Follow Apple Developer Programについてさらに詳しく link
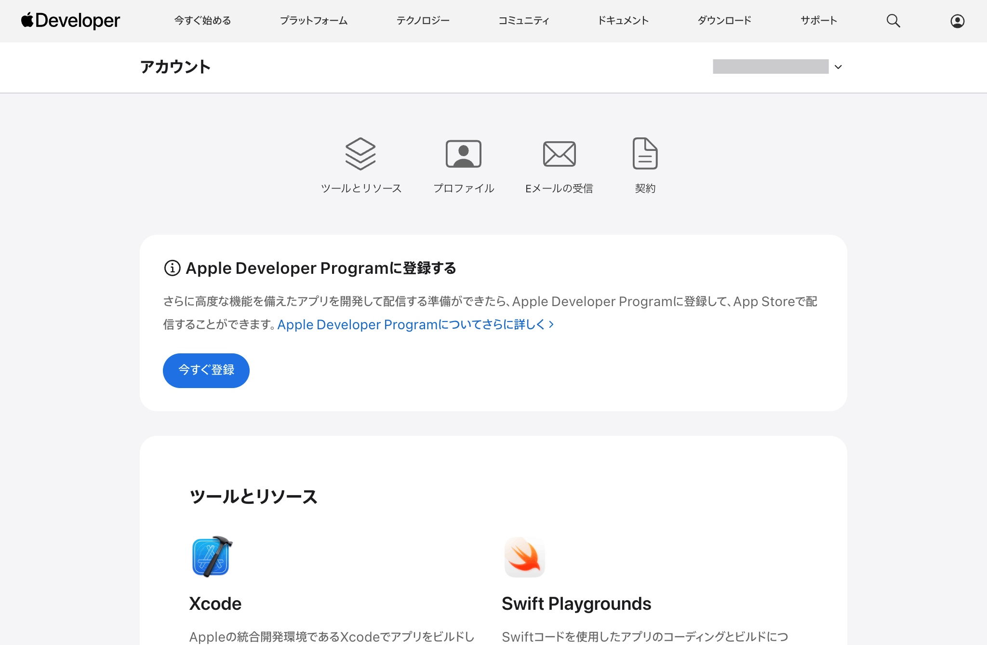Screen dimensions: 987x645 [415, 325]
